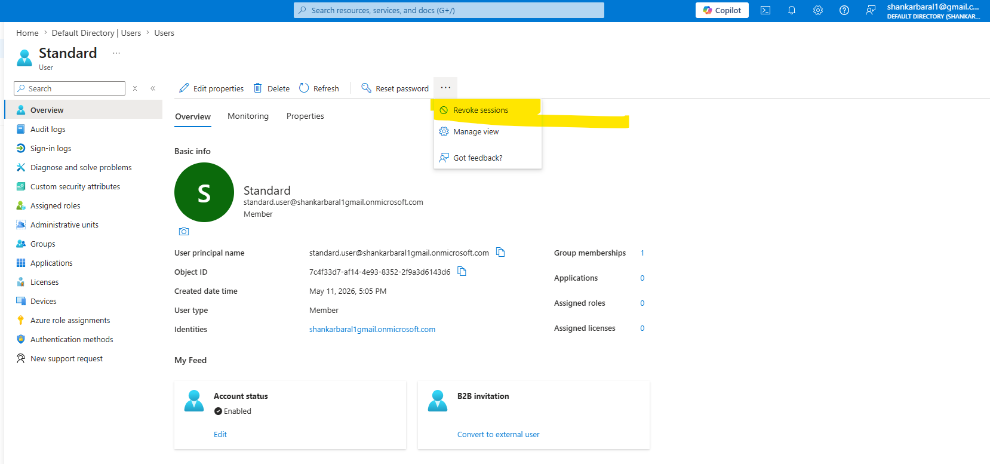Screen dimensions: 990x464
Task: Switch to the Monitoring tab
Action: 248,116
